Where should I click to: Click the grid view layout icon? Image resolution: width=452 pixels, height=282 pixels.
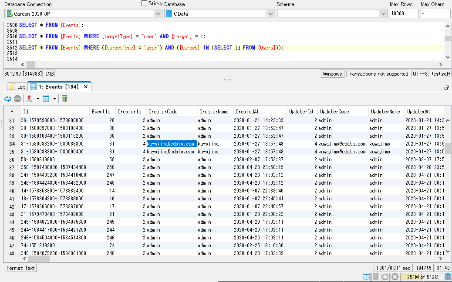tap(46, 99)
